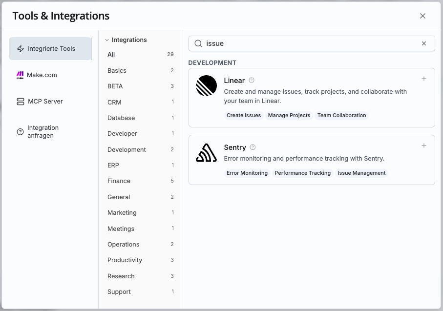The width and height of the screenshot is (443, 311).
Task: Collapse the Integrations category list
Action: coord(107,40)
